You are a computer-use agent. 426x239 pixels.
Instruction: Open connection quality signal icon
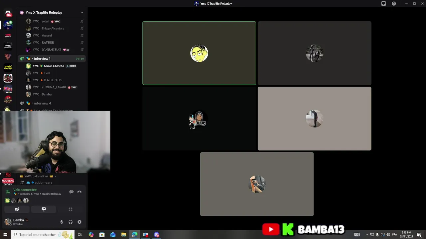coord(8,192)
